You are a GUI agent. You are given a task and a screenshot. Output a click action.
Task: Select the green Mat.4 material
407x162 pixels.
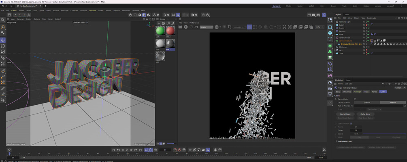pos(160,31)
